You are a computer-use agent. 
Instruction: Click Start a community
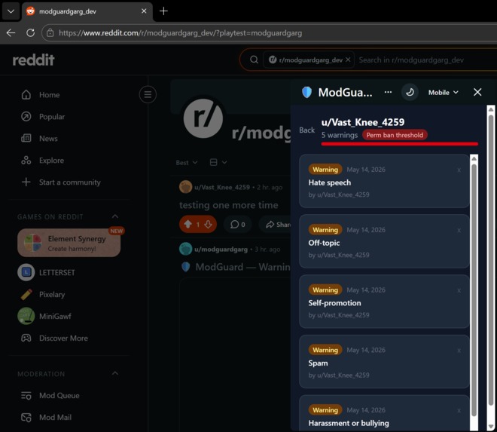69,182
